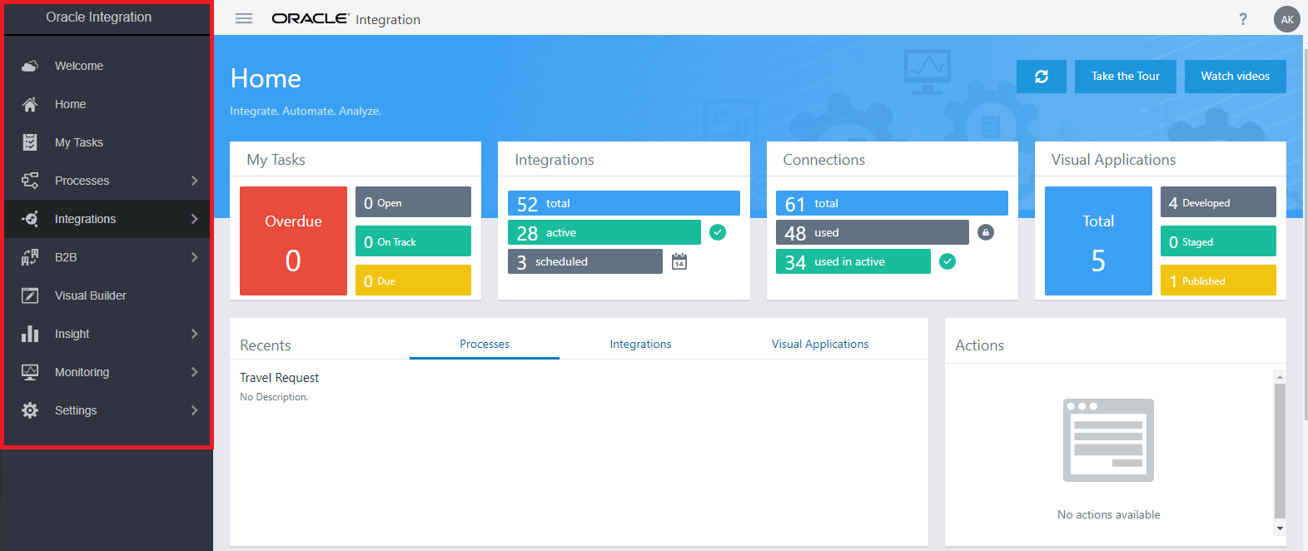Screen dimensions: 1308x551
Task: Click the 48 used connections bar
Action: 873,232
